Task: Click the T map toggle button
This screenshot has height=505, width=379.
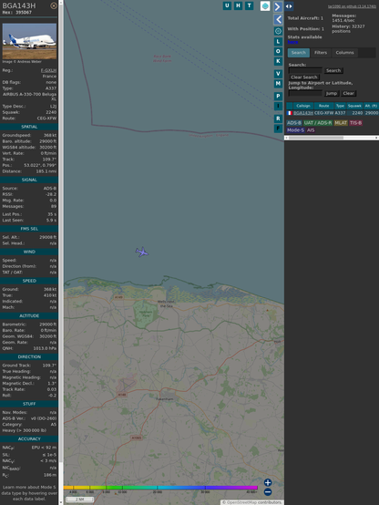Action: (250, 5)
